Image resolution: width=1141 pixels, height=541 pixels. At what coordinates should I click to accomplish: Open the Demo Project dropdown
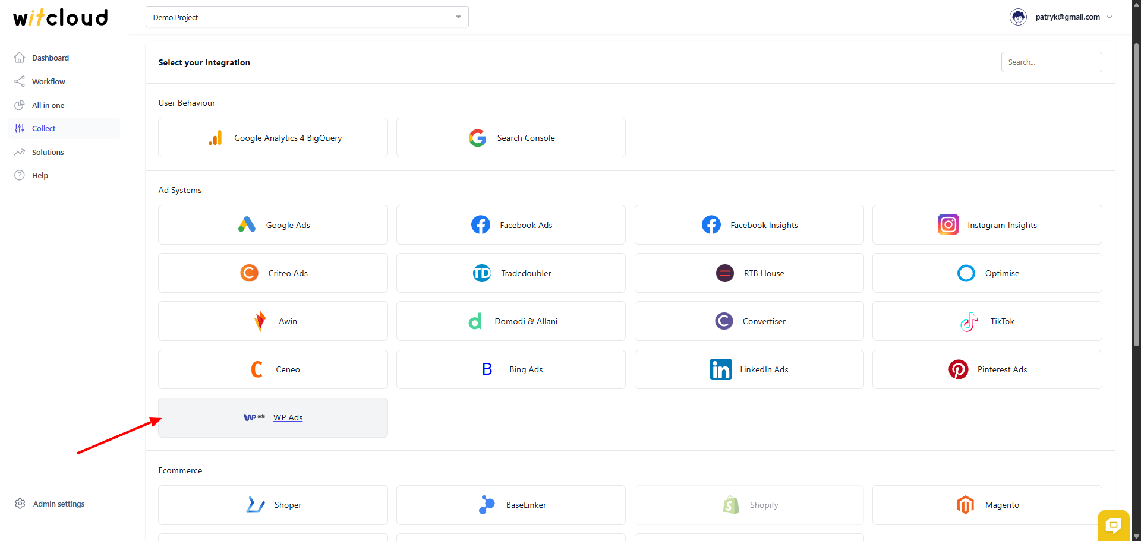tap(307, 17)
